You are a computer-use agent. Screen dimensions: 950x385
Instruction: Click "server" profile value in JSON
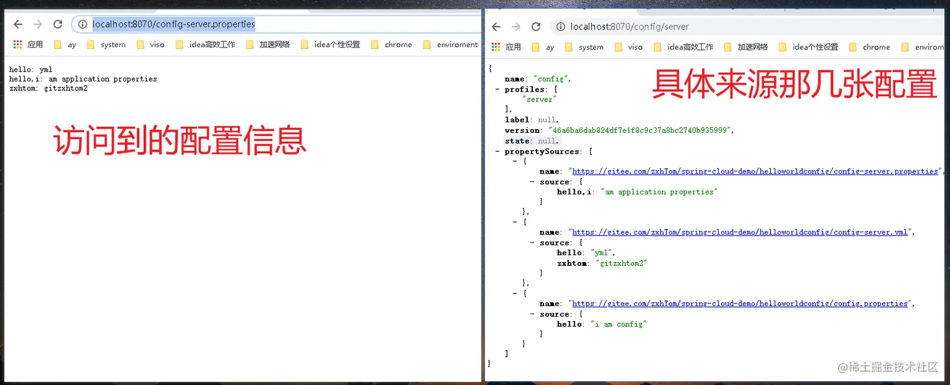[539, 99]
